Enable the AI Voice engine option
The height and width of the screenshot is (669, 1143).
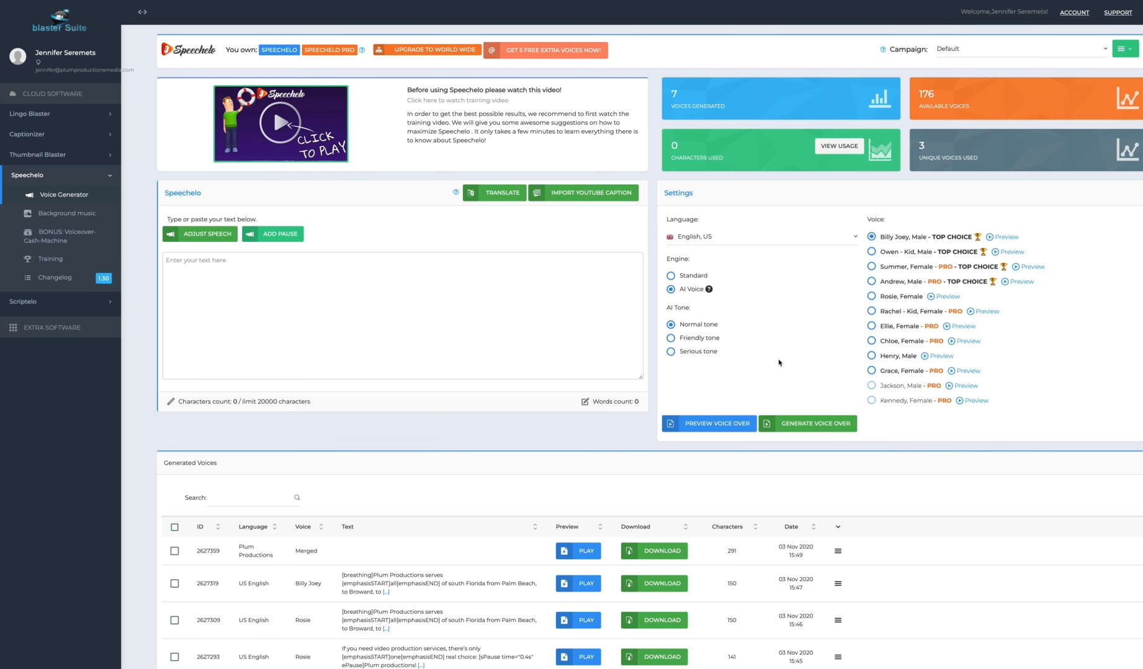click(671, 289)
